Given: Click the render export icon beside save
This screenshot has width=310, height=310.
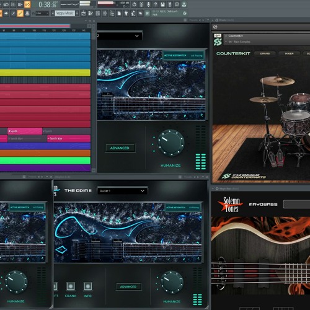Looking at the screenshot, I should click(170, 4).
